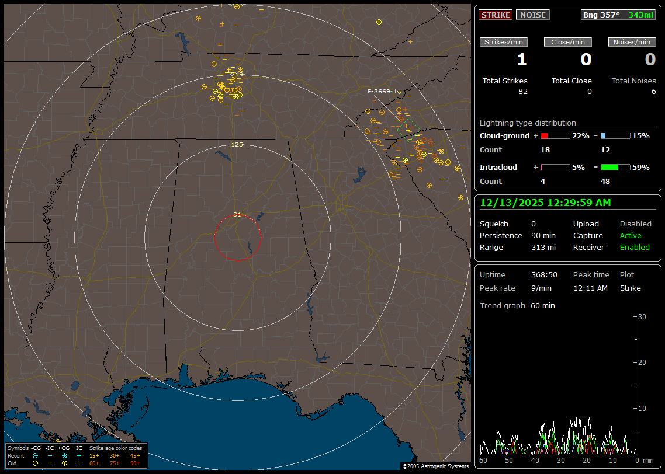Click the 125 range ring label
Screen dimensions: 665x474
(x=237, y=145)
